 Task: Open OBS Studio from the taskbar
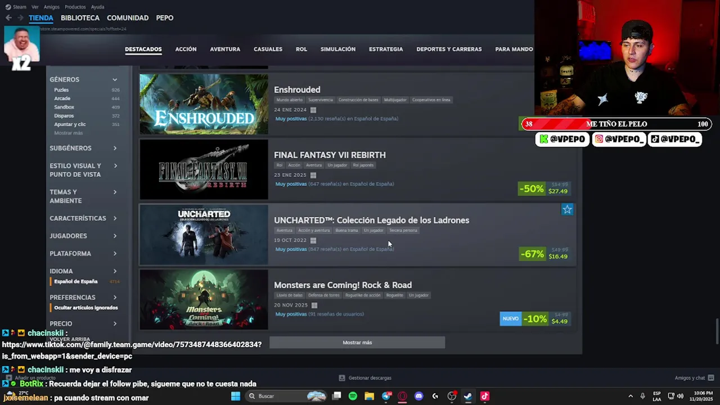452,396
